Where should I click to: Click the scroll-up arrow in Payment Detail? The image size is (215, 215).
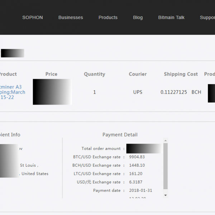165,140
